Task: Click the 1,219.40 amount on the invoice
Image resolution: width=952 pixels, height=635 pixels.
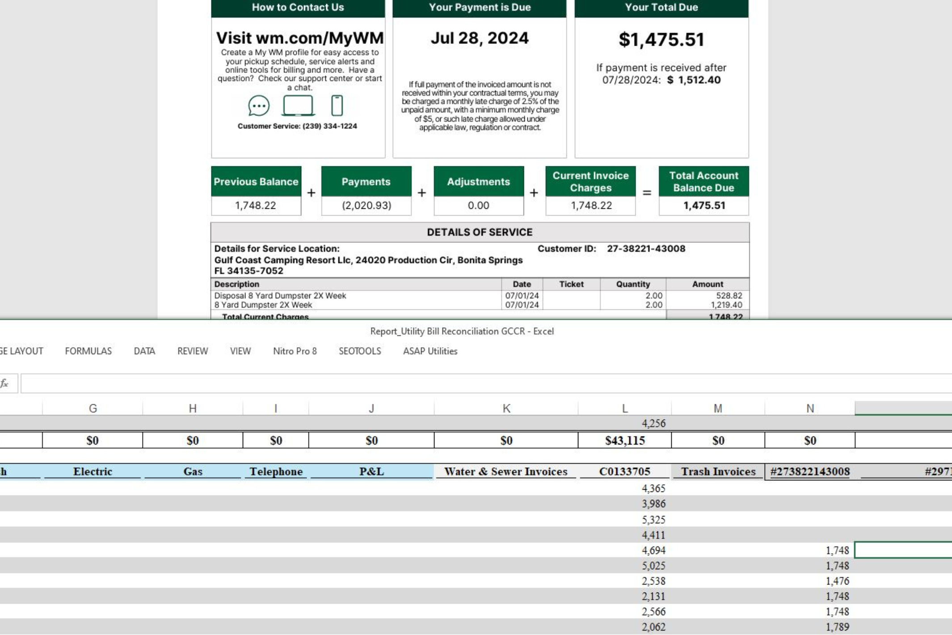Action: (x=727, y=305)
